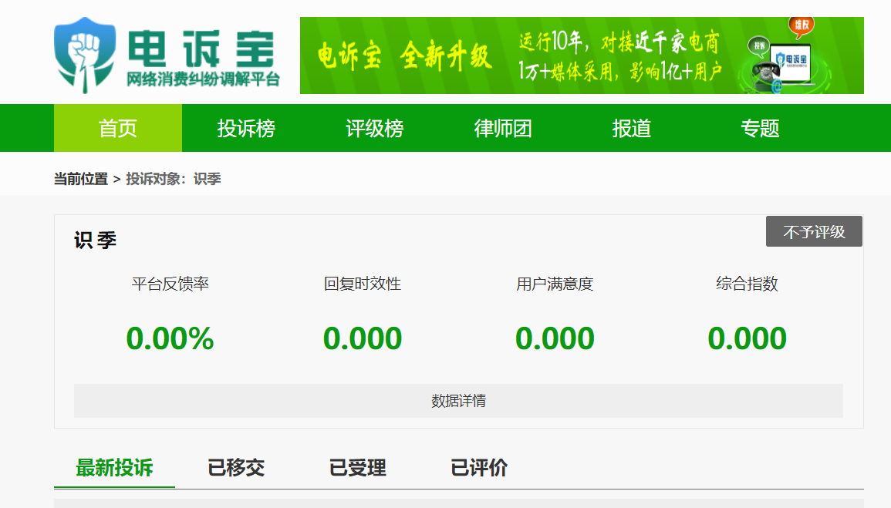This screenshot has width=891, height=508.
Task: Click the 网络消费纠纷调解平台 tagline
Action: [x=203, y=79]
